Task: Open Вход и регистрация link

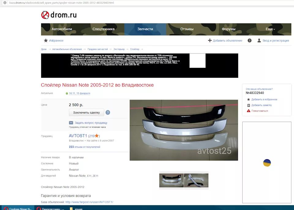Action: click(x=276, y=41)
